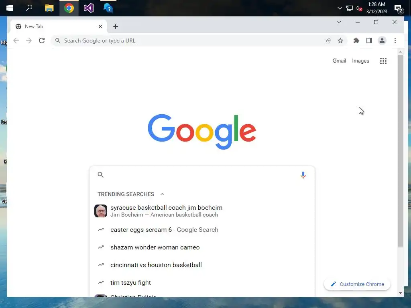Open the notification center icon
411x308 pixels.
pos(399,8)
